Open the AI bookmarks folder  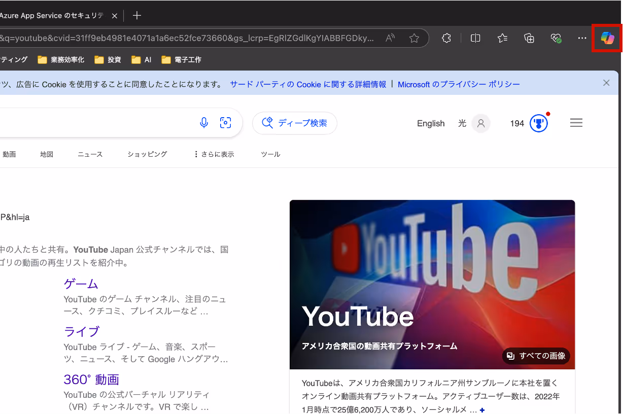click(x=142, y=60)
